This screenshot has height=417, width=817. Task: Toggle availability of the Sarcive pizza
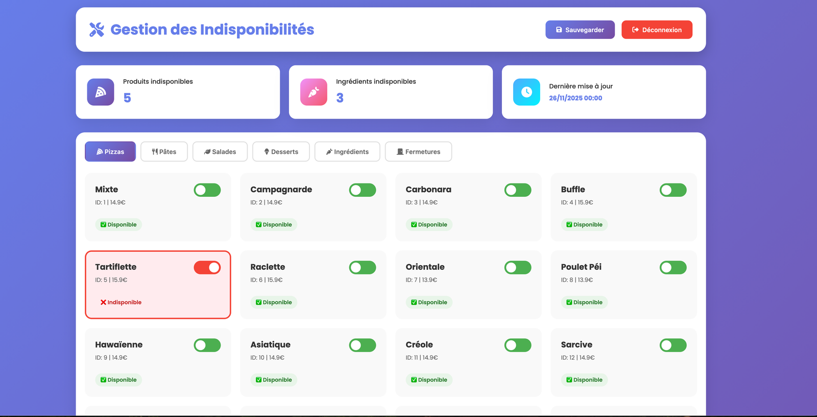[x=673, y=345]
